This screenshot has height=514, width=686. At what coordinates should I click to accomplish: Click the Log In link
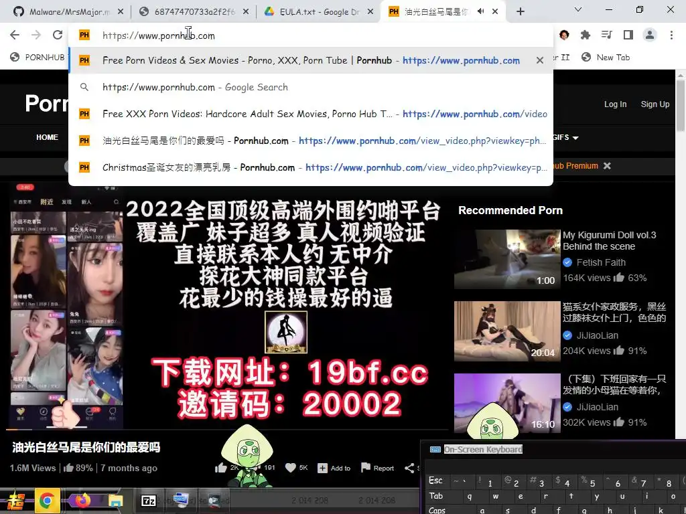coord(615,104)
